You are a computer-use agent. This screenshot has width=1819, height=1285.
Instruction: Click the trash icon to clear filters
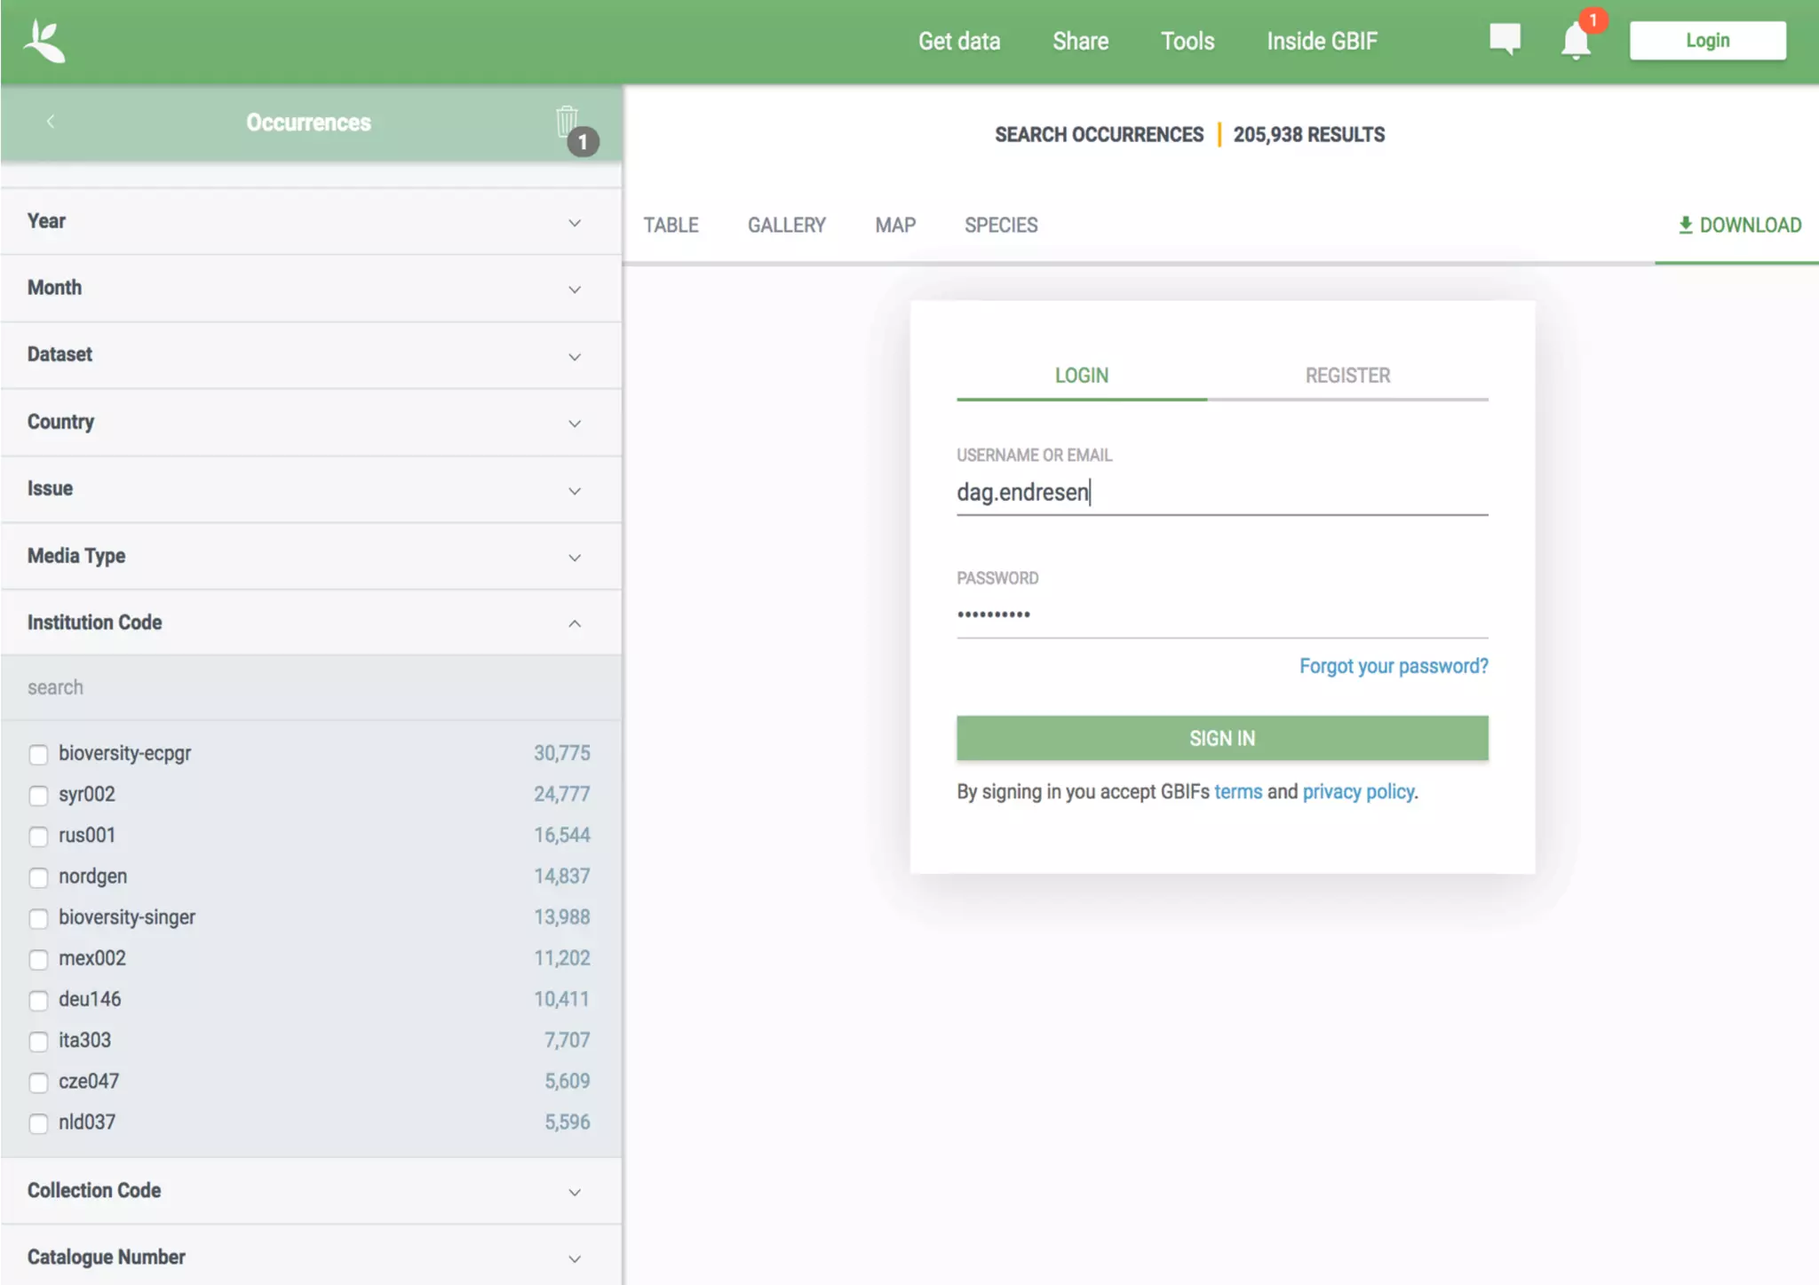coord(567,122)
